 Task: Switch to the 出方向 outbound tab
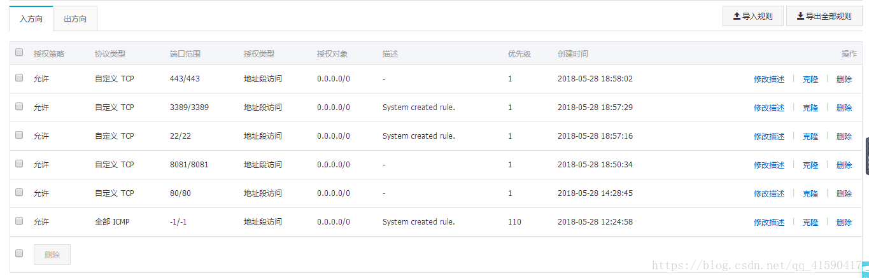click(75, 19)
